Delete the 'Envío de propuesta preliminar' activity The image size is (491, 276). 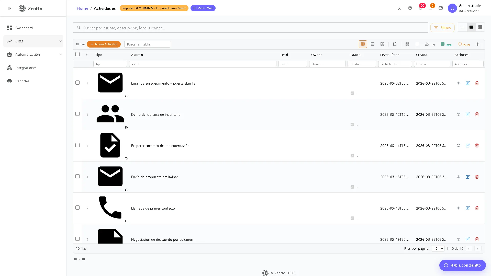click(477, 177)
